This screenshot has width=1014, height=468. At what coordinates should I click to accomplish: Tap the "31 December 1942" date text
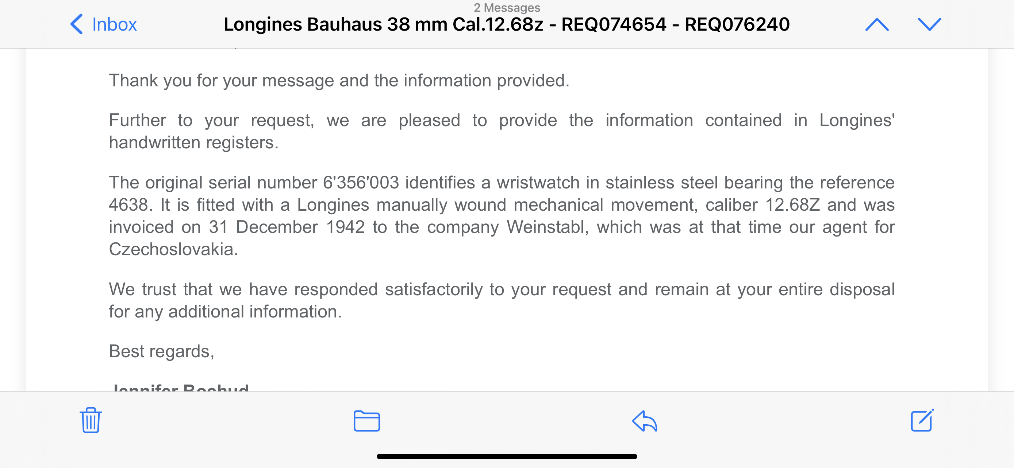coord(287,227)
